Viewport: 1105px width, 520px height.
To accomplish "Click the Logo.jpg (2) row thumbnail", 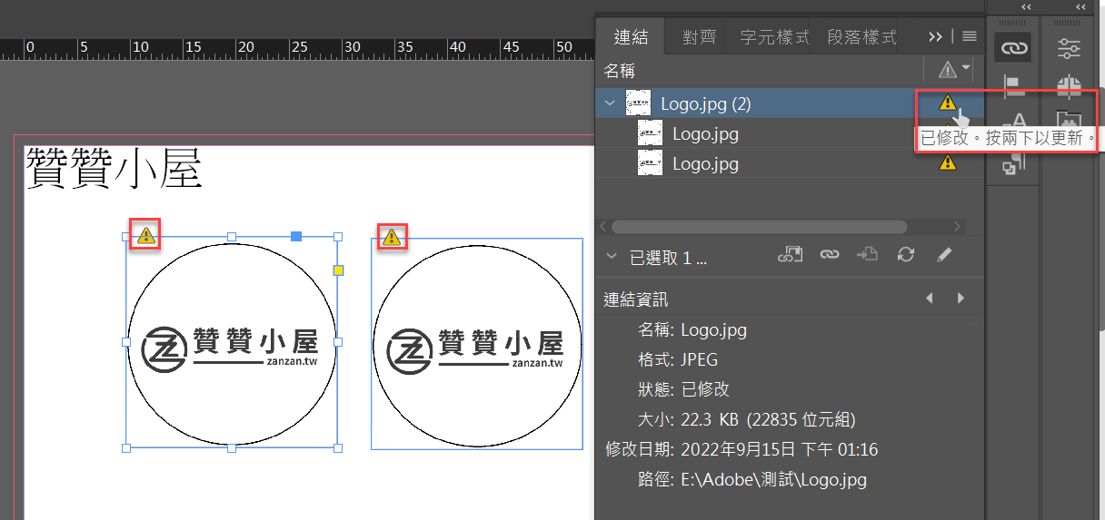I will (x=638, y=103).
